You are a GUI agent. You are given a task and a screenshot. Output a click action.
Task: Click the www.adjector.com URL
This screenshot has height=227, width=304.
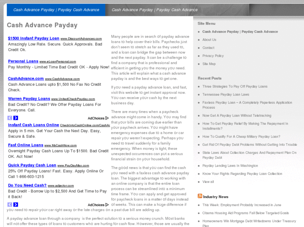tap(61, 186)
